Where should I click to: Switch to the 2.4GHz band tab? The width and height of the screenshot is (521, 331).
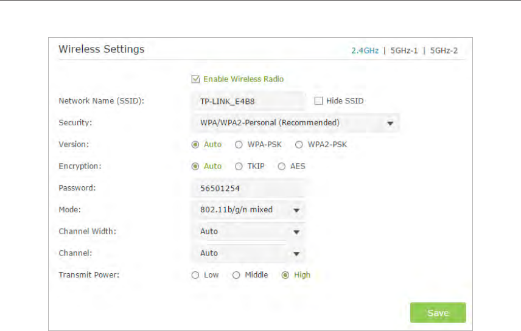pyautogui.click(x=365, y=51)
